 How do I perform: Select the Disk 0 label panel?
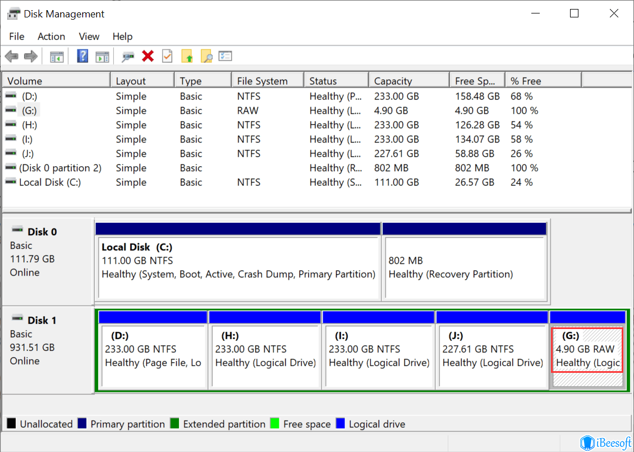(48, 262)
